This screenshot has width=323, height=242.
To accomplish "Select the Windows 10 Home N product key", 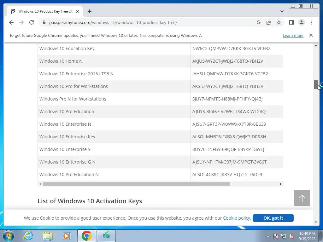I will click(228, 61).
